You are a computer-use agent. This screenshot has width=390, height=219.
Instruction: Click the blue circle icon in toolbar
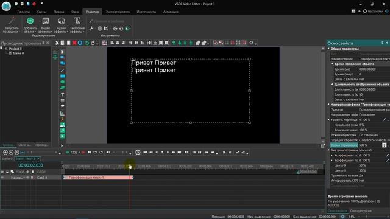80,43
